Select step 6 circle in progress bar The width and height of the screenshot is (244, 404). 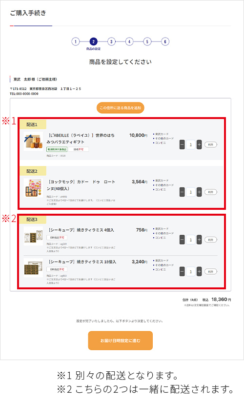[x=165, y=41]
